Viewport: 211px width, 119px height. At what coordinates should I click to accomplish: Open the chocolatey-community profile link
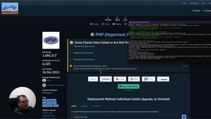click(x=56, y=85)
